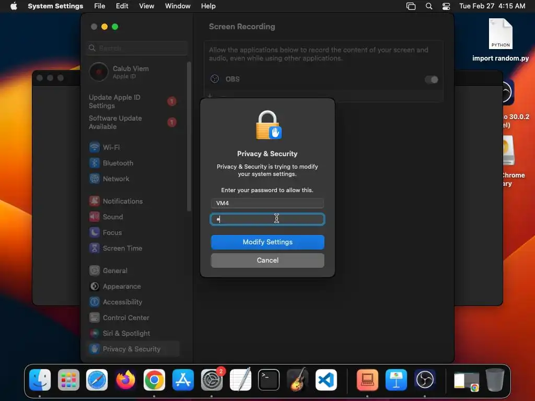Select import random.py desktop file

point(501,40)
